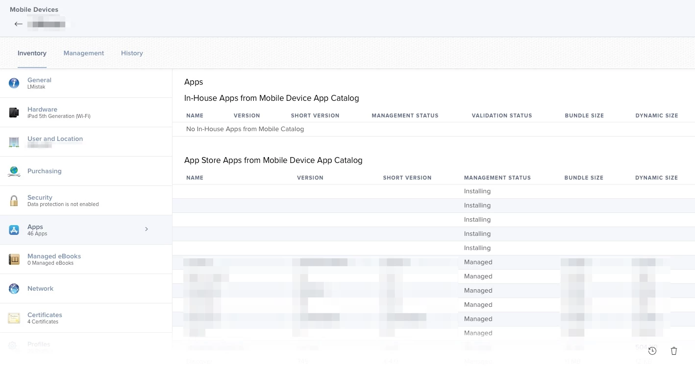Screen dimensions: 695x368
Task: Click 'App Store Apps from Mobile Device App Catalog' heading
Action: coord(273,161)
